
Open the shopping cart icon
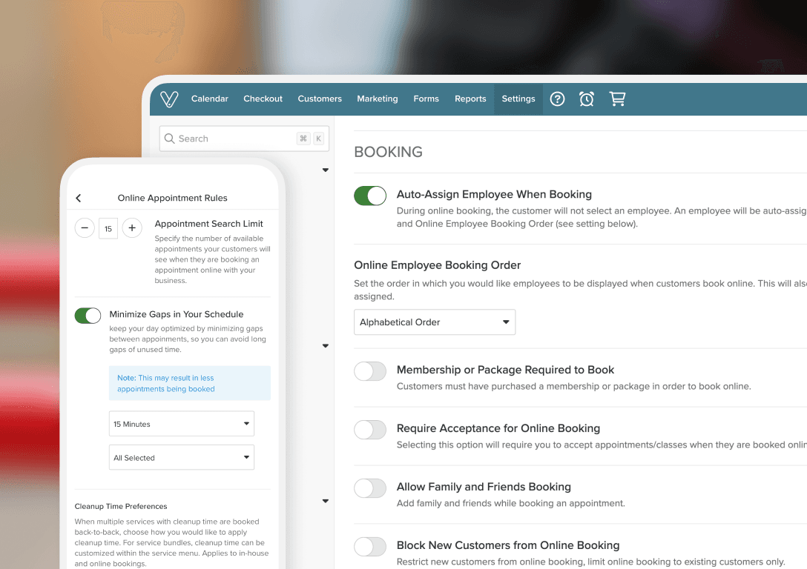[617, 99]
